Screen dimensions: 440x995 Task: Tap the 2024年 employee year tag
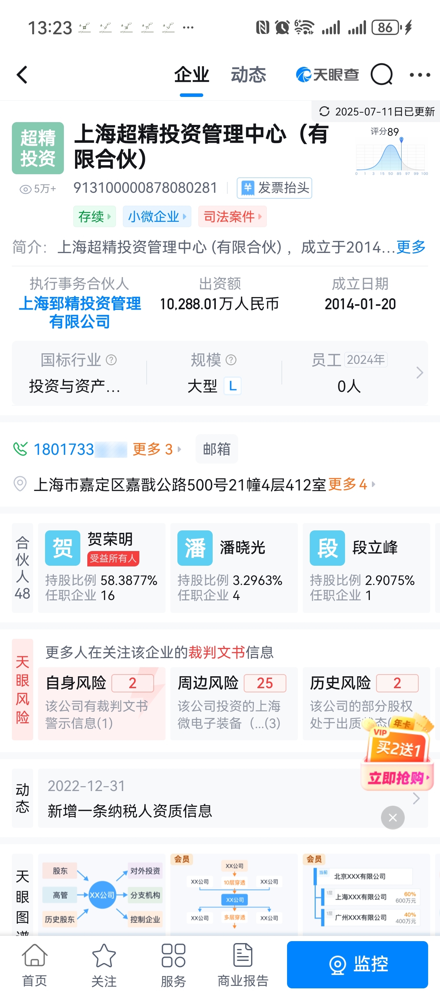click(366, 360)
